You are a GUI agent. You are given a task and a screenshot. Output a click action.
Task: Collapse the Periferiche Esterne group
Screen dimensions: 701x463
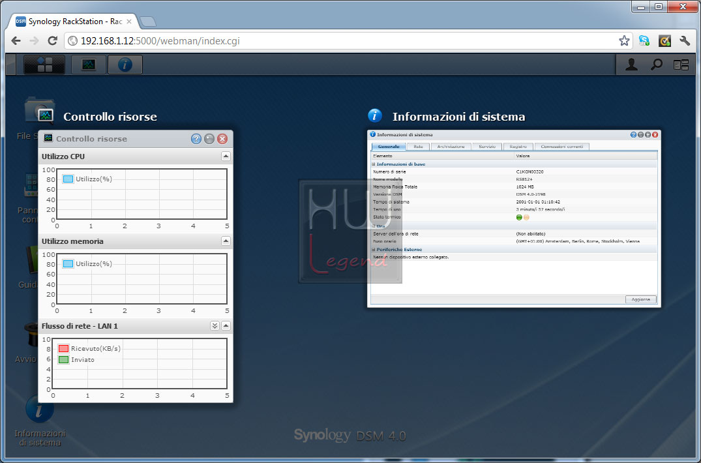point(374,249)
